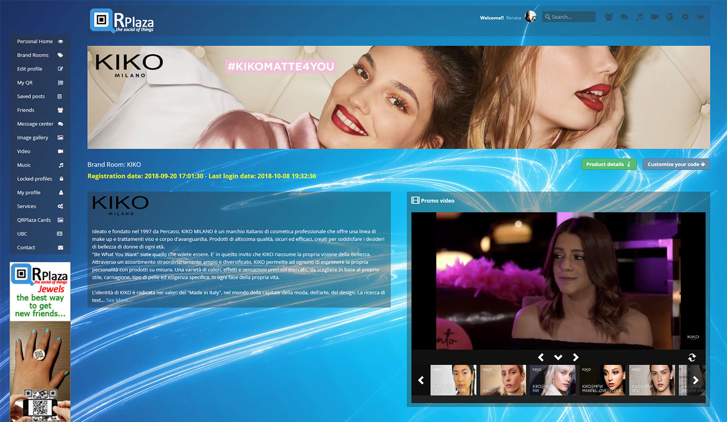Open settings gear icon in header
The image size is (727, 422).
pos(685,17)
